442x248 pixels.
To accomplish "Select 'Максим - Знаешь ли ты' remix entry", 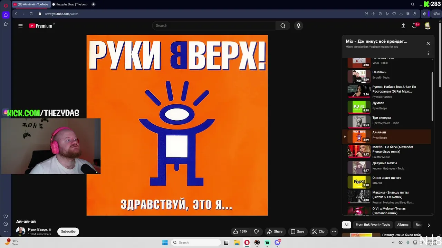I will tap(387, 197).
